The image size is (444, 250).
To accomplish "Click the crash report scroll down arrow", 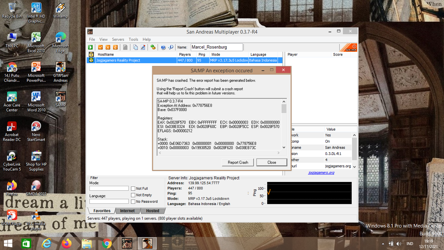I will [284, 147].
